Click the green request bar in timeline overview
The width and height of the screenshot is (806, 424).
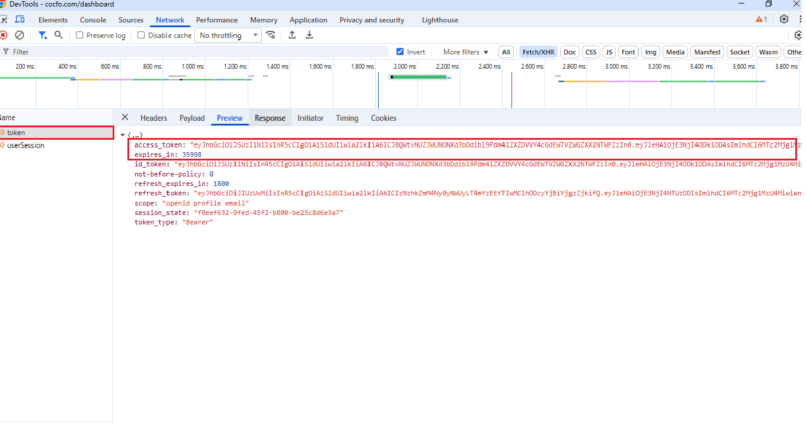click(420, 77)
